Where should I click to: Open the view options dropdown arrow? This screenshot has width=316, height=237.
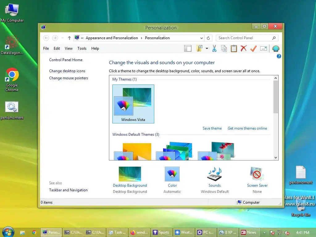pos(207,48)
